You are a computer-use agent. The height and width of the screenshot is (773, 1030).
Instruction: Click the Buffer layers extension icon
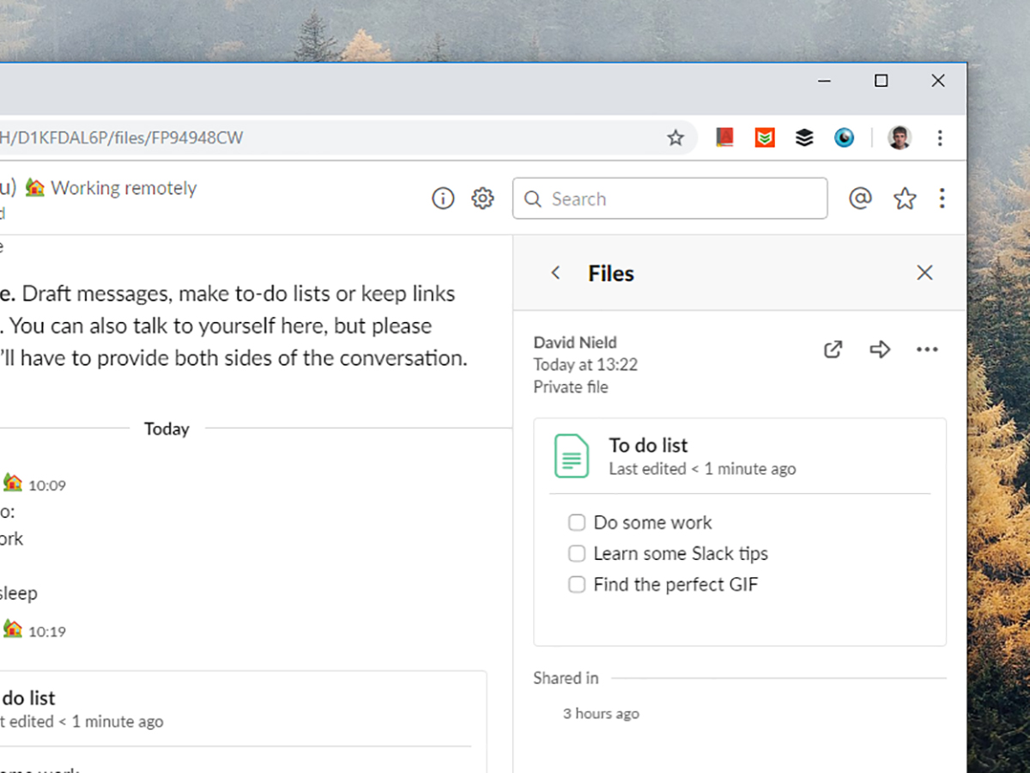pos(804,137)
